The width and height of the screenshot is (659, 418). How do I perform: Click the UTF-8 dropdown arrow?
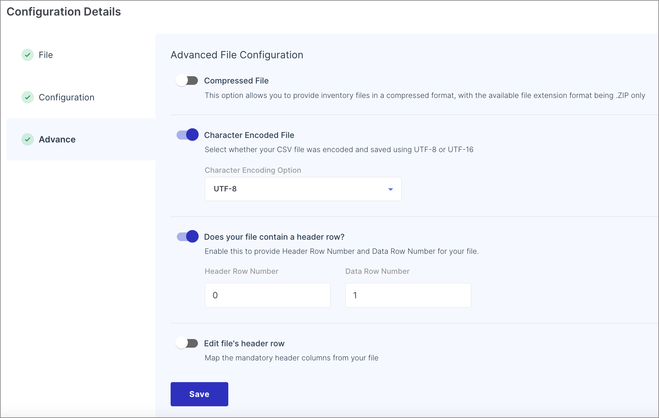point(391,189)
